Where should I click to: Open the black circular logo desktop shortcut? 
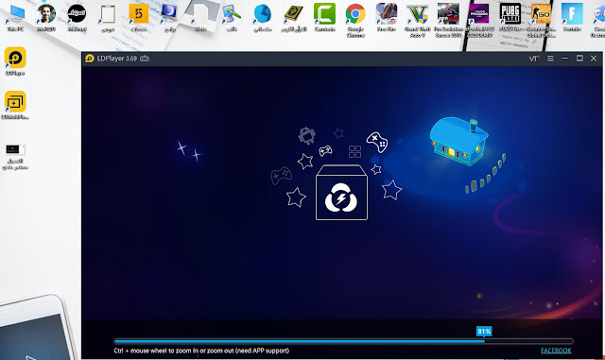[77, 17]
